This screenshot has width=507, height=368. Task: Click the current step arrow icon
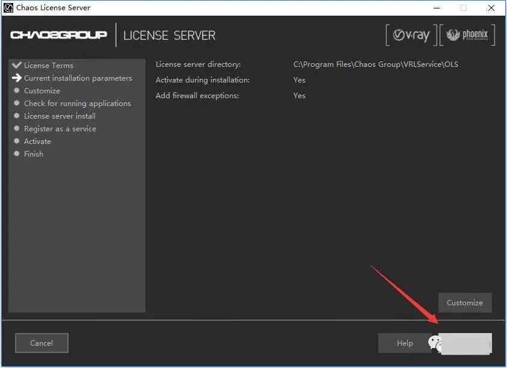(x=16, y=78)
